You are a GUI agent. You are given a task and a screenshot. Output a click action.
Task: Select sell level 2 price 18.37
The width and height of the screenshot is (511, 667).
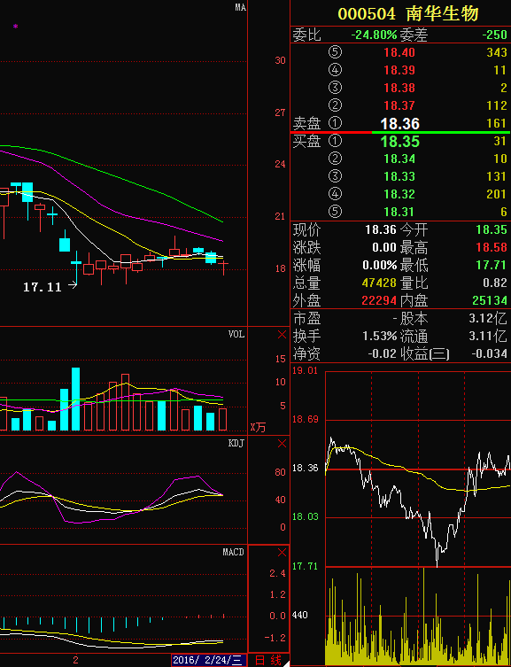399,105
